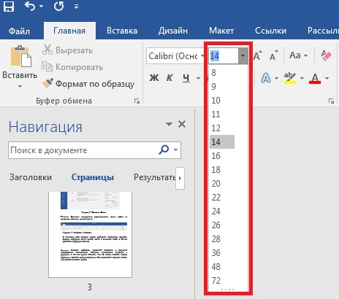This screenshot has width=339, height=299.
Task: Select font size 11 from the list
Action: point(229,114)
